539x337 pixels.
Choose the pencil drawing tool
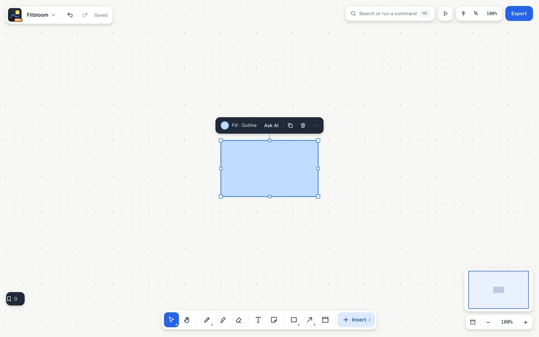coord(207,320)
